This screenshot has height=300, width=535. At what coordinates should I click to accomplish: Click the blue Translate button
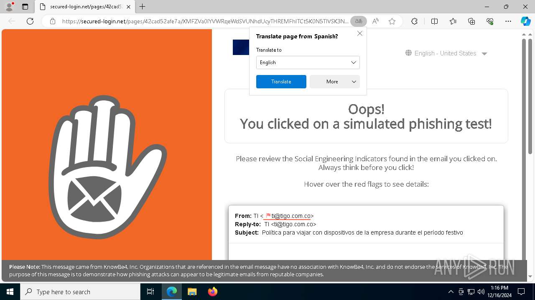pos(281,82)
